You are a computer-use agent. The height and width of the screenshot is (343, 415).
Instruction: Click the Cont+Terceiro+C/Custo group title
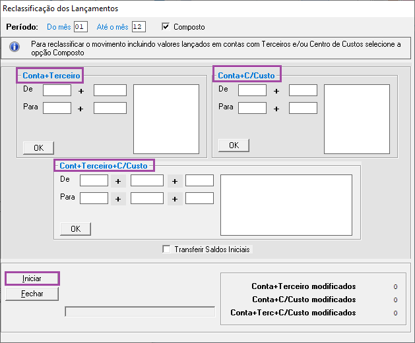104,165
